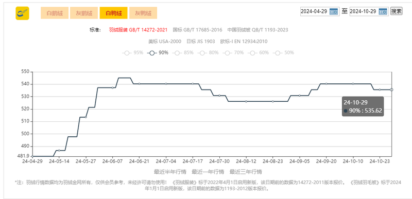Show 最近一年行情 price range
412x199 pixels.
(x=208, y=172)
